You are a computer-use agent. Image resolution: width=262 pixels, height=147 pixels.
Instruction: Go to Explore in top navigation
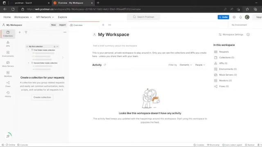(63, 17)
